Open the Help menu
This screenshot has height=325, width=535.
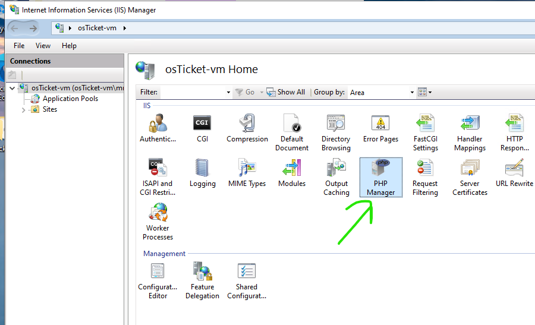click(69, 46)
